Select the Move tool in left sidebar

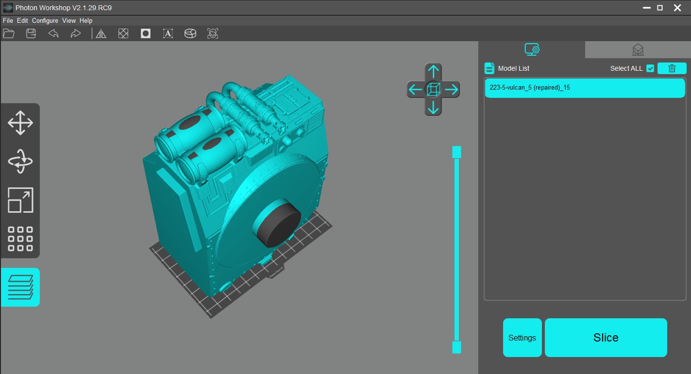click(20, 123)
